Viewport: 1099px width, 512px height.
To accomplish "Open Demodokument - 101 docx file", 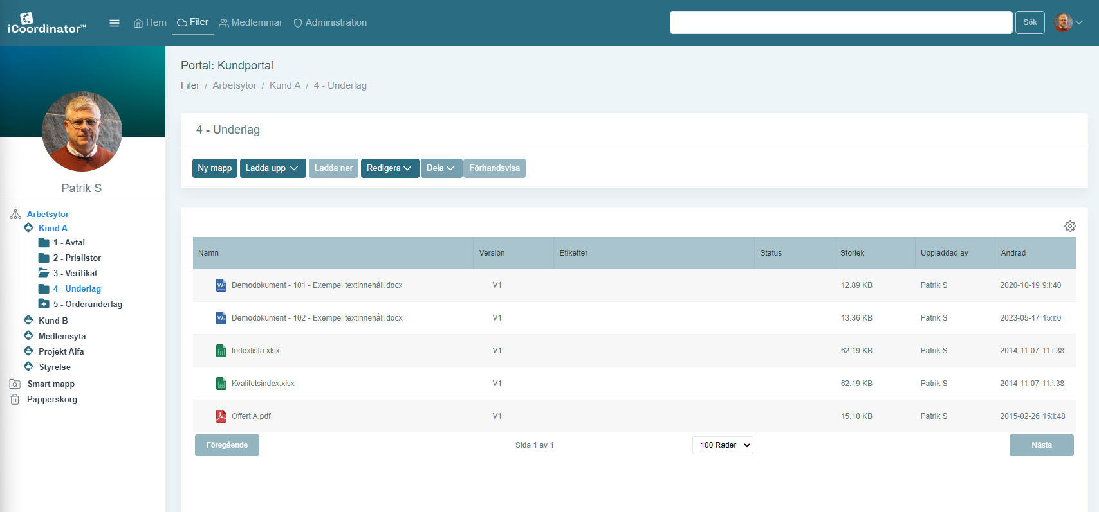I will click(x=317, y=285).
